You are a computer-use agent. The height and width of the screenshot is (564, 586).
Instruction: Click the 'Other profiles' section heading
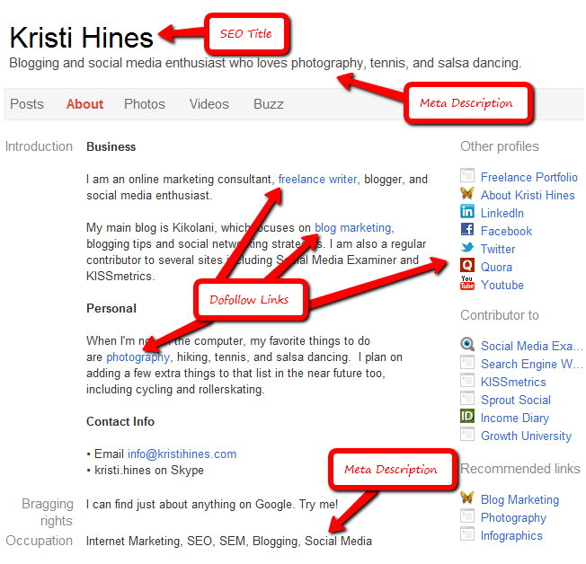(x=500, y=146)
